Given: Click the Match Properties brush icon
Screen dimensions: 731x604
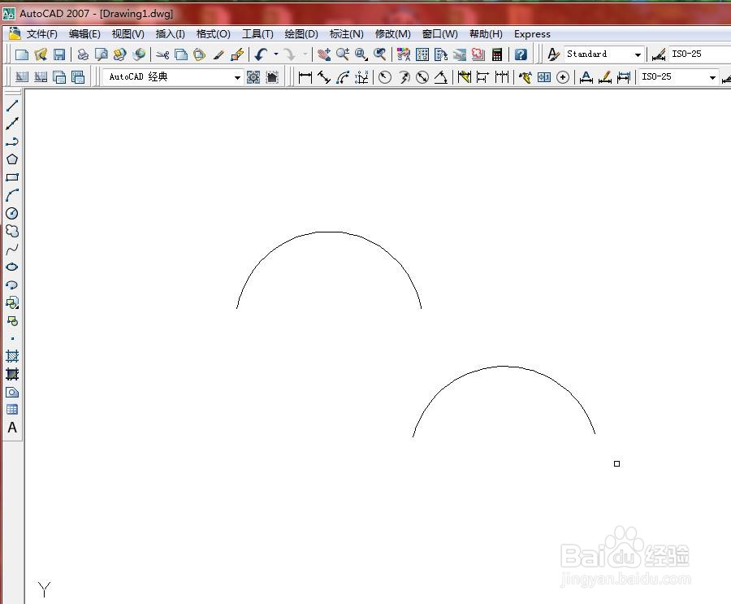Looking at the screenshot, I should pyautogui.click(x=218, y=54).
